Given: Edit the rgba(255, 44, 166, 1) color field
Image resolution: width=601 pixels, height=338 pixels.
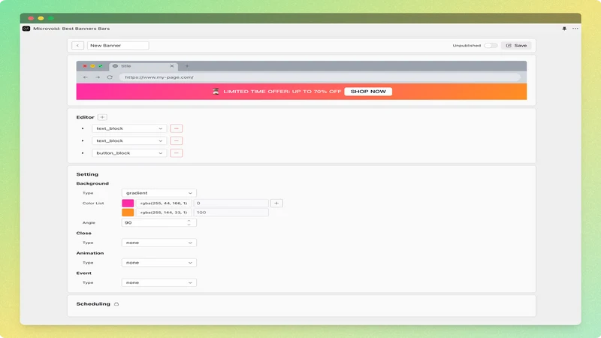Looking at the screenshot, I should coord(164,203).
